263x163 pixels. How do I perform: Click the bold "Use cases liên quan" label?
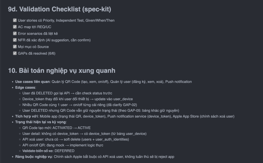pos(32,82)
